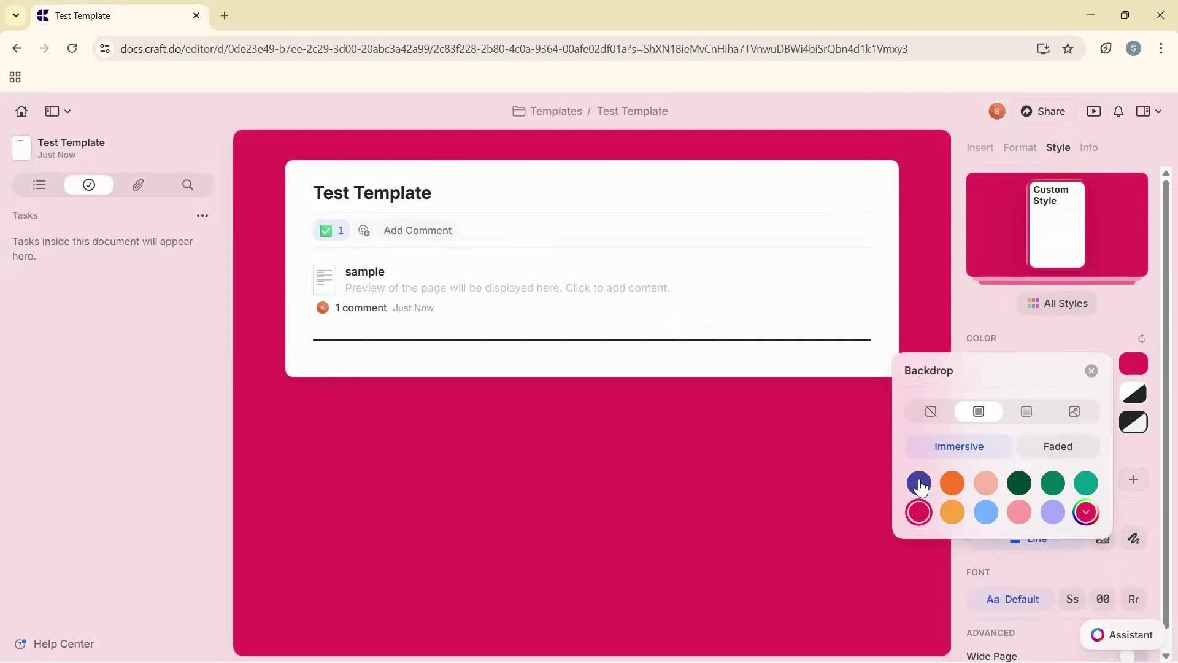Choose the image backdrop icon in Backdrop dialog
Viewport: 1178px width, 663px height.
(1074, 411)
